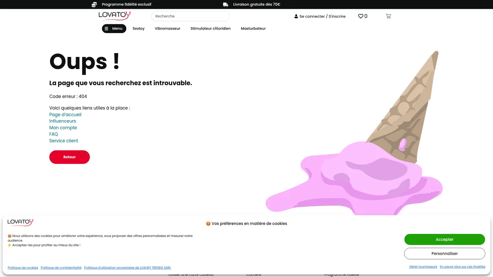
Task: Click the delivery truck icon
Action: [226, 5]
